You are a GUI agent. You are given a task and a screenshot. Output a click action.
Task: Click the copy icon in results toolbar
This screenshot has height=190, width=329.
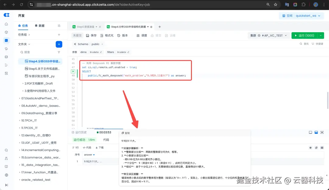coord(316,148)
